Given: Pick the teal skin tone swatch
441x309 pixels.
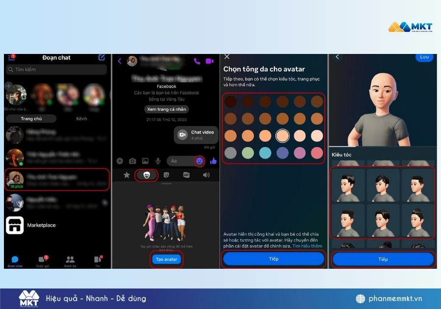Looking at the screenshot, I should [x=265, y=153].
